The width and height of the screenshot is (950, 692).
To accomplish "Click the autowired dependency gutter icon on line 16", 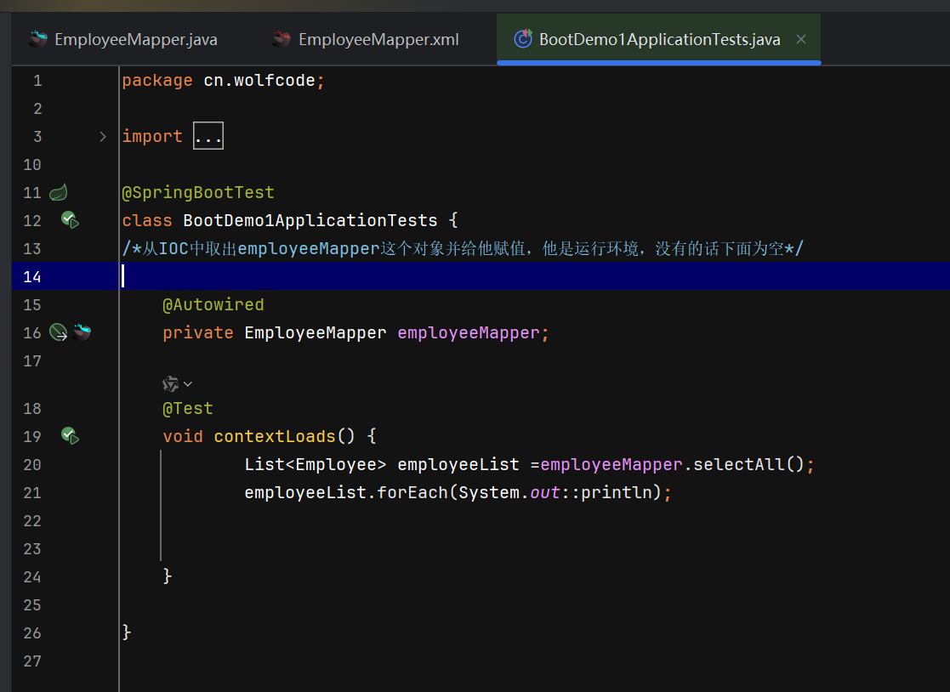I will 58,332.
